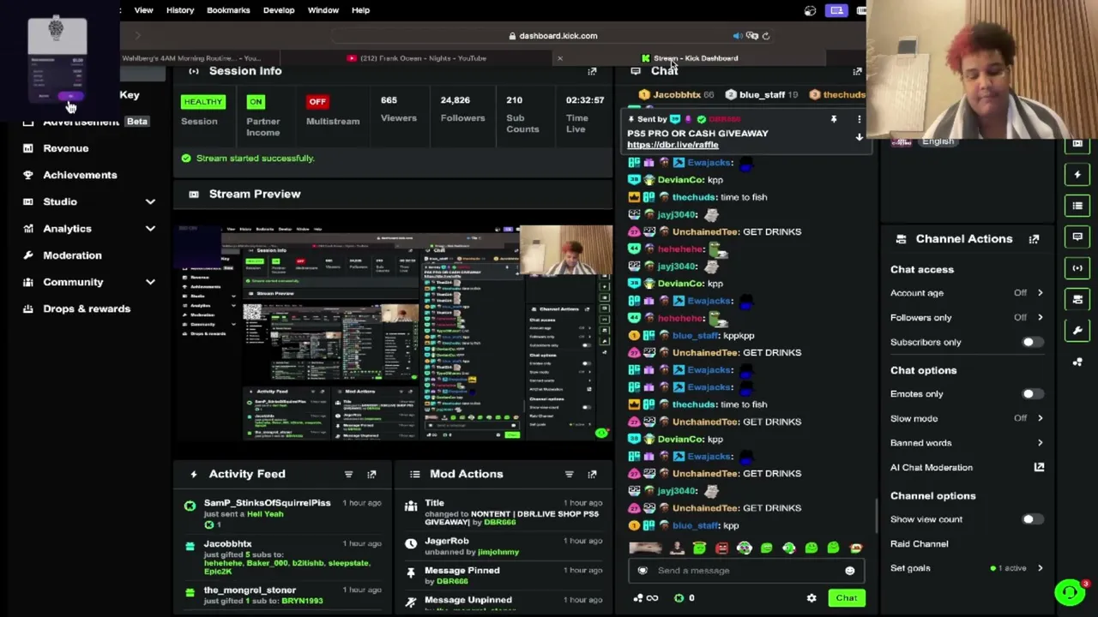Click the blue_staff top gifter badge

(762, 95)
